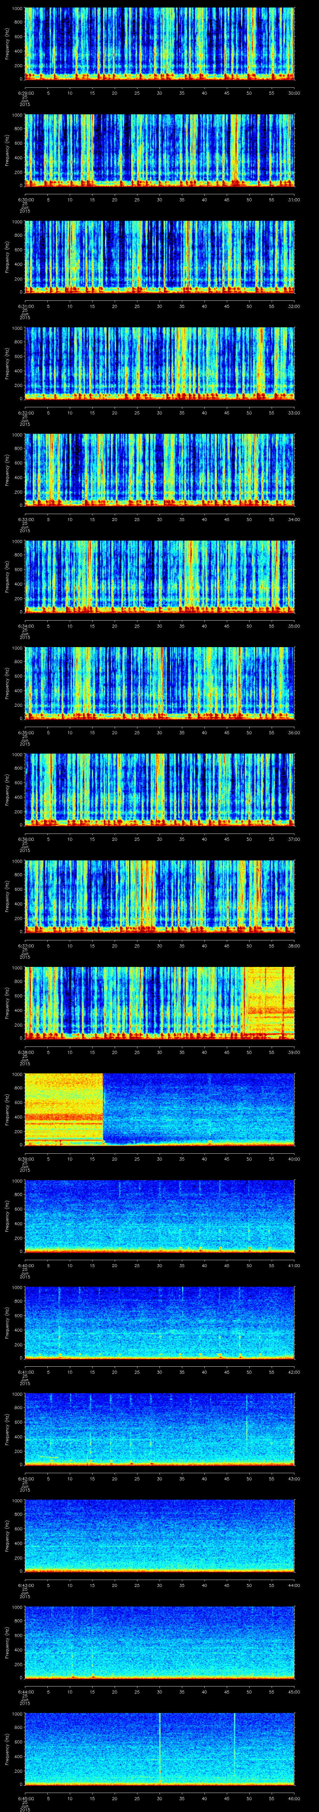Select the spectrogram panel starting at 6:30:00
Screen dimensions: 319x1812
(x=160, y=150)
